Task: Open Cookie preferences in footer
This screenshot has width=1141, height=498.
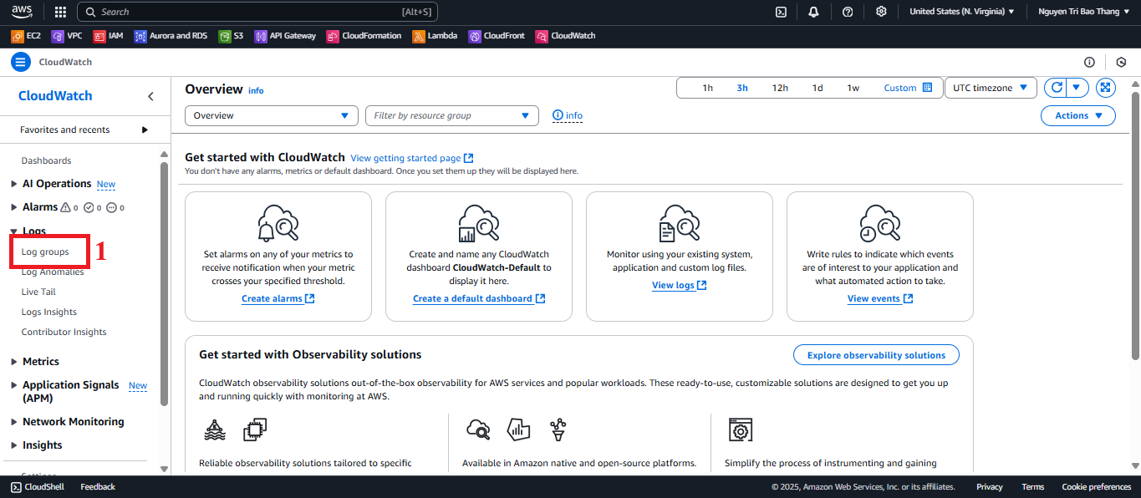Action: pos(1096,486)
